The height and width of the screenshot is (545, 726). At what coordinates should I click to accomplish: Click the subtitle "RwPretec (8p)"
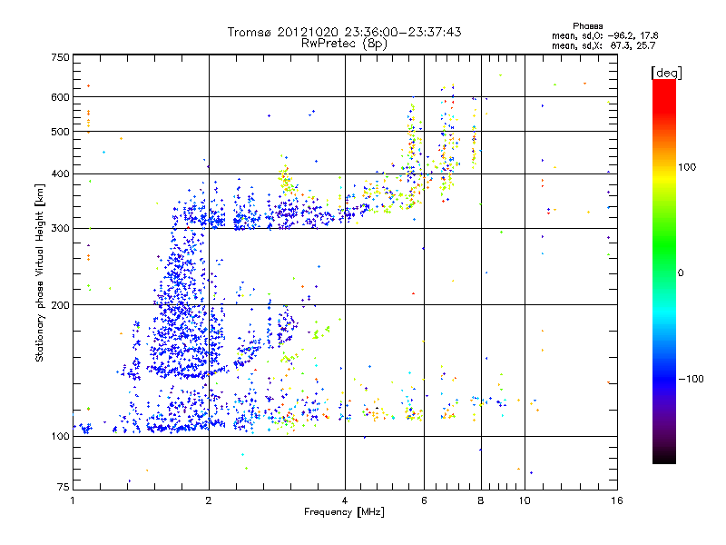[344, 44]
